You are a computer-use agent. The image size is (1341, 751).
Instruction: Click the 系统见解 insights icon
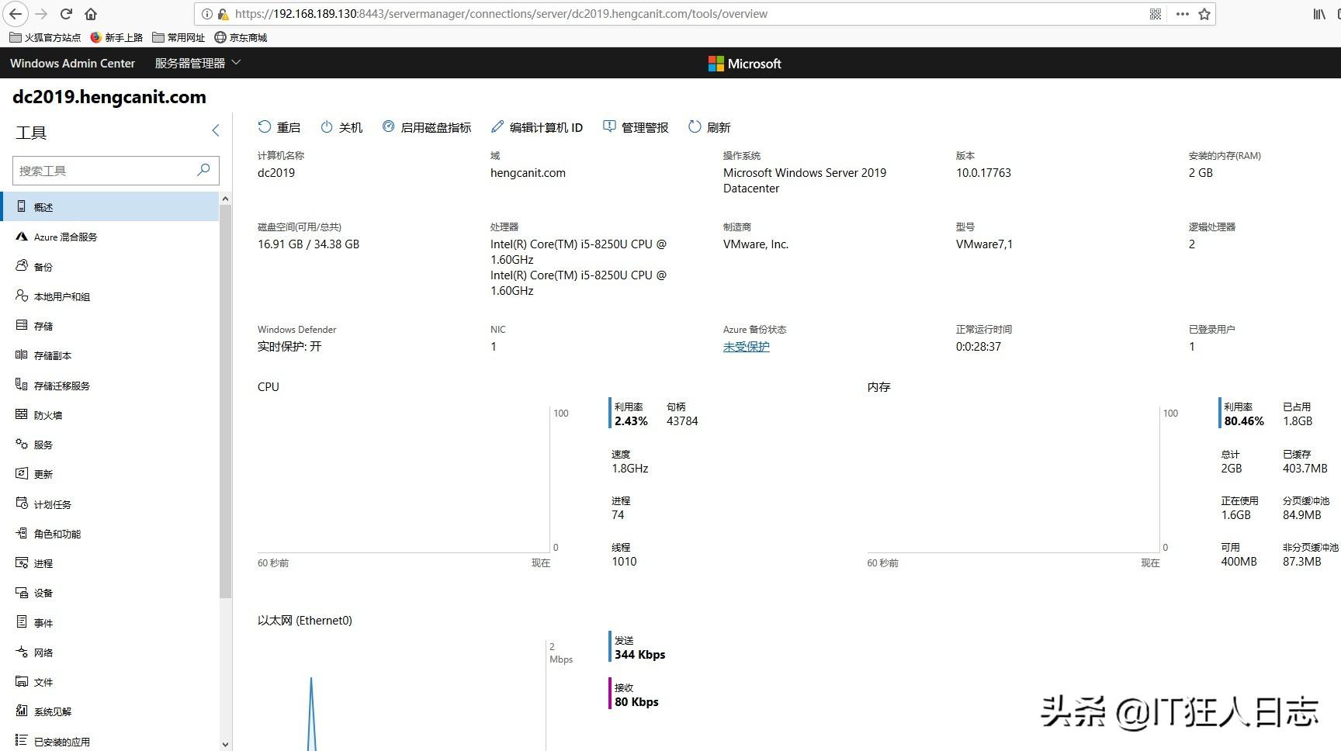(x=22, y=711)
